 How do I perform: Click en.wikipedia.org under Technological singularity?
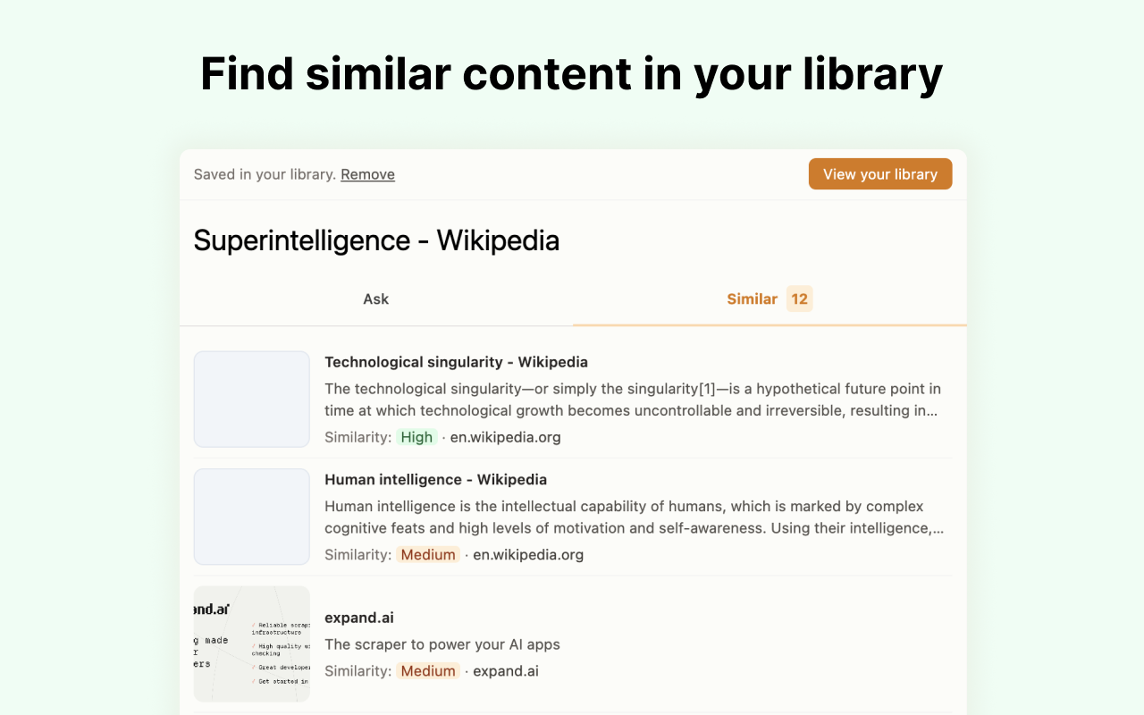point(506,437)
